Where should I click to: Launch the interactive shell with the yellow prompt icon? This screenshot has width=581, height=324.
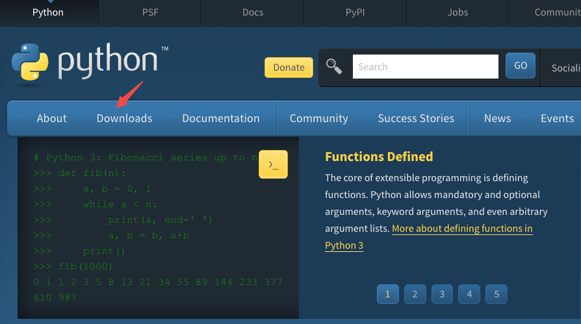[273, 164]
